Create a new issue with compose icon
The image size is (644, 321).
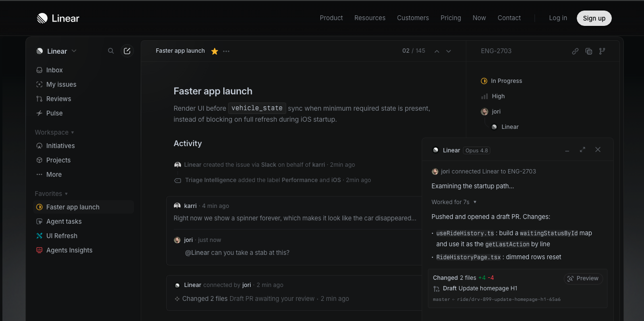coord(127,51)
